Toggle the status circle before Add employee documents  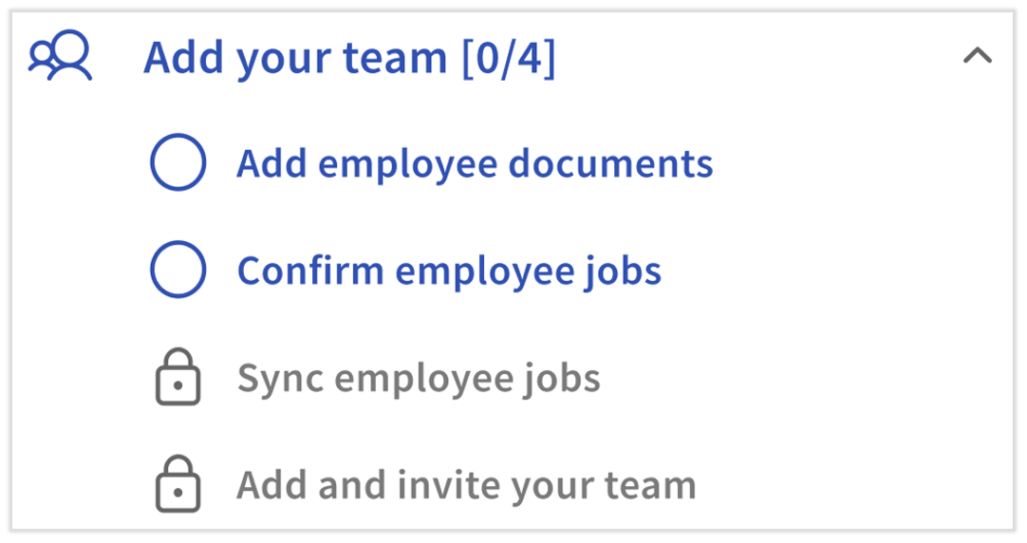click(x=177, y=163)
